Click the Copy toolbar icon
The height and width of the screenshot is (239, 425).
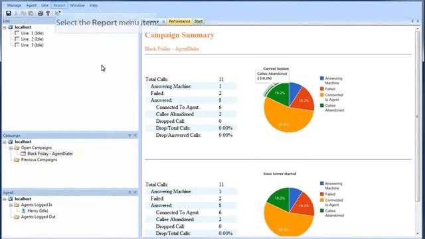pyautogui.click(x=23, y=13)
